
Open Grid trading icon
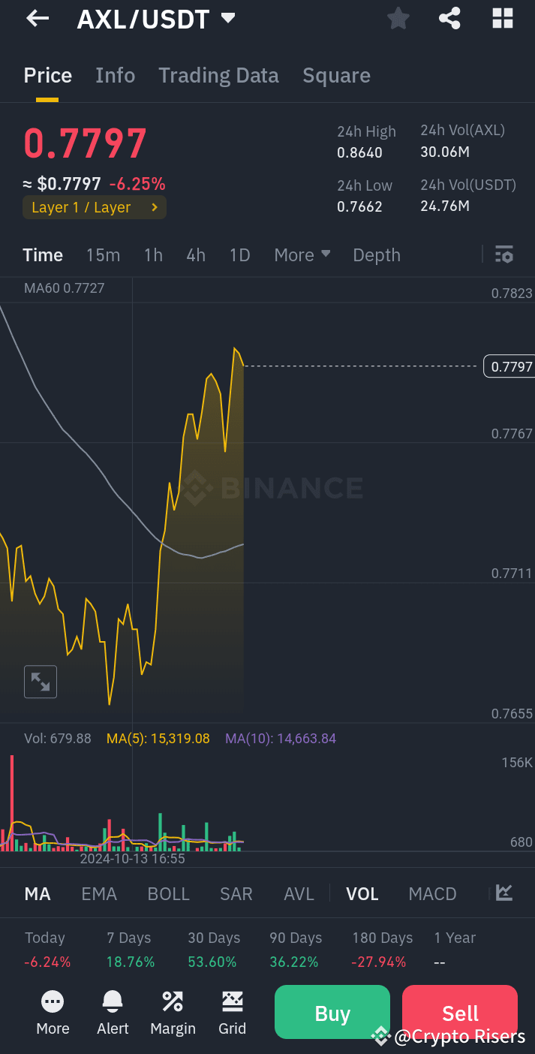click(x=233, y=1012)
